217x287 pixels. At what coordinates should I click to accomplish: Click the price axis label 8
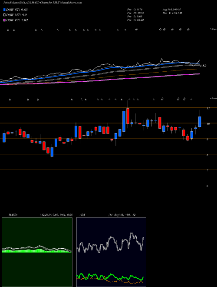207,155
